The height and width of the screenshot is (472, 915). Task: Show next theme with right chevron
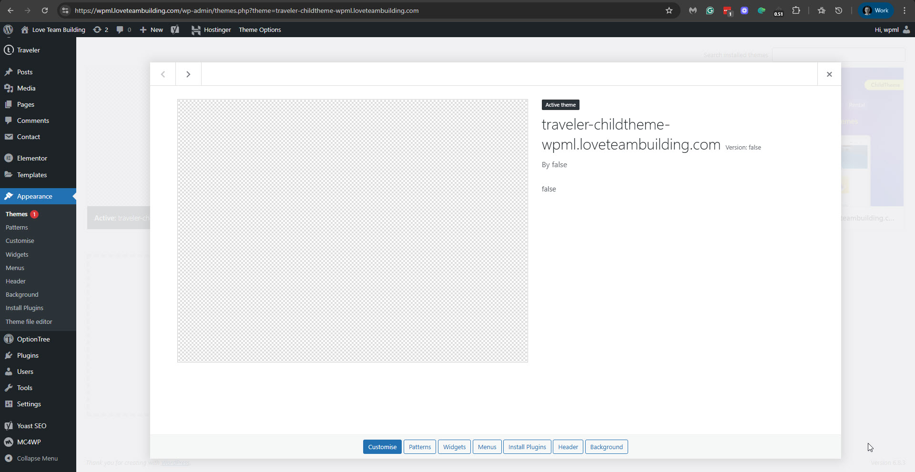[188, 74]
